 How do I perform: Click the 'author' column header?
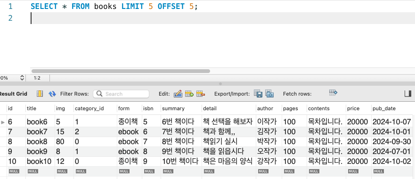[x=265, y=108]
